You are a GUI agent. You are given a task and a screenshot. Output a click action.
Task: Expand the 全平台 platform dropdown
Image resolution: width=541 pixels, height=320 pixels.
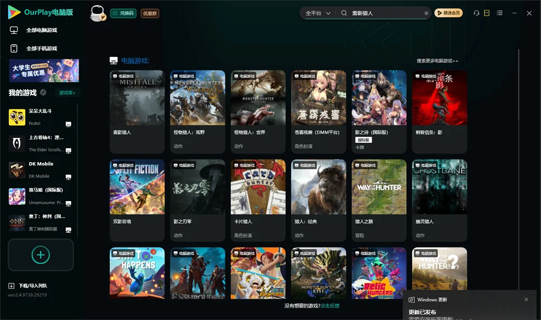tap(318, 13)
